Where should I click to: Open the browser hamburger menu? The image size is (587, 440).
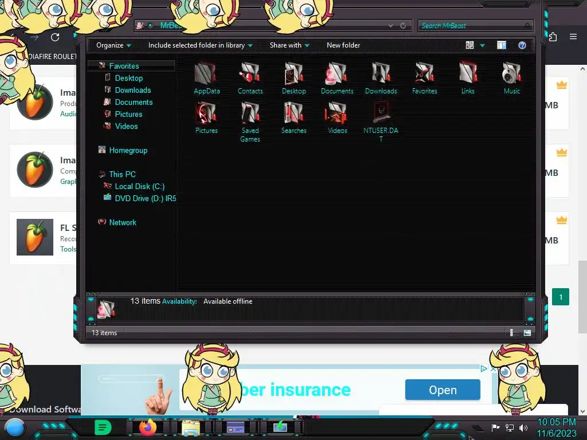click(x=573, y=37)
